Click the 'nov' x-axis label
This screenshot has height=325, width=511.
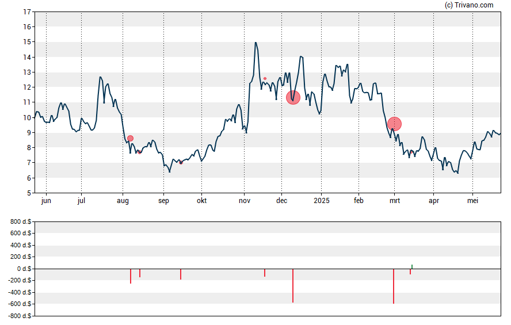pyautogui.click(x=245, y=201)
